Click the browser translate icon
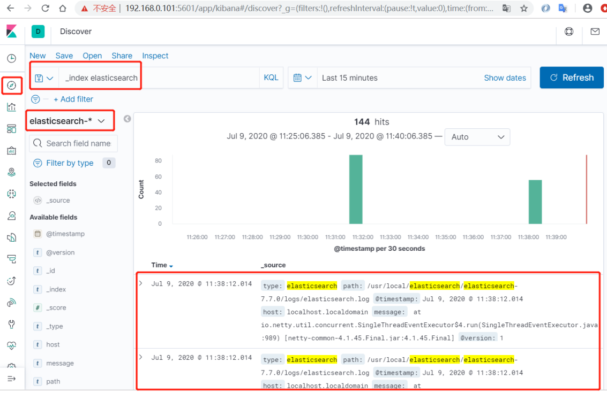Screen dimensions: 607x393 [x=506, y=8]
